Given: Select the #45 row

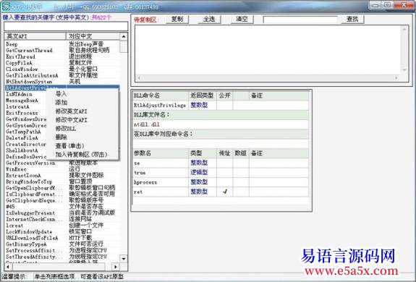Looking at the screenshot, I should pos(62,207).
